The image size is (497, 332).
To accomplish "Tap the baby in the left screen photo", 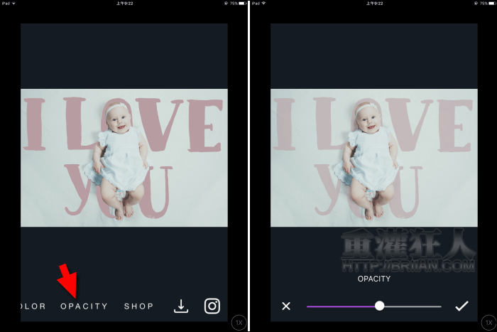I will pyautogui.click(x=119, y=149).
